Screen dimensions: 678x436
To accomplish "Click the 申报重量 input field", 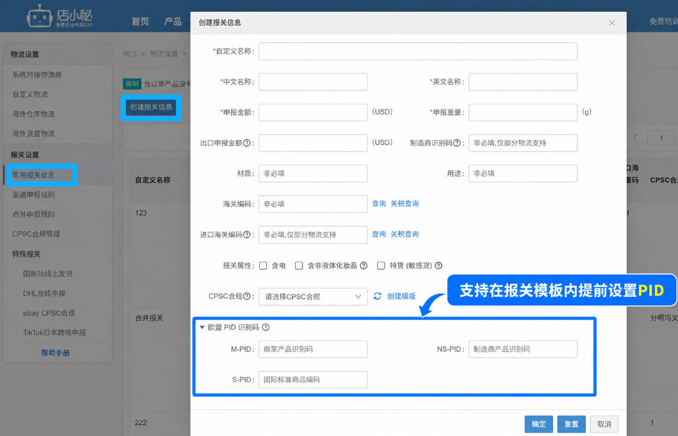I will tap(523, 112).
